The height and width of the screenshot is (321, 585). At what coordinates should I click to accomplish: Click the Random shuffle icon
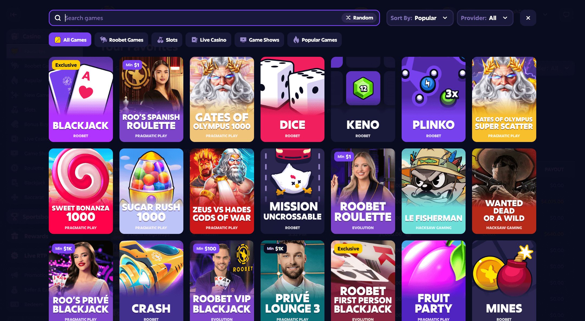[348, 18]
